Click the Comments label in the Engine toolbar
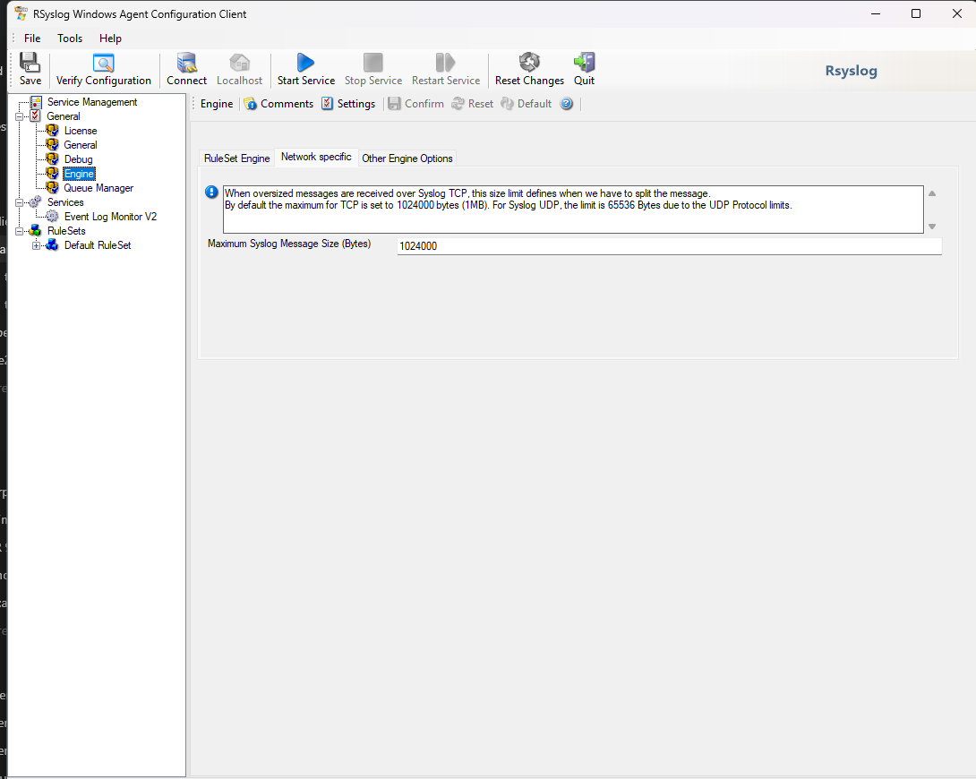Screen dimensions: 976x779 tap(287, 104)
